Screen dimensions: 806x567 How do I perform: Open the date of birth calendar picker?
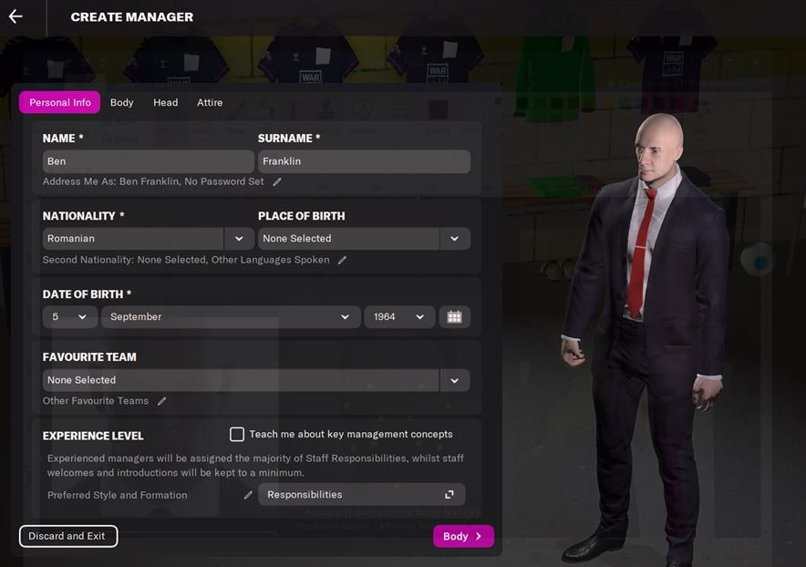454,316
